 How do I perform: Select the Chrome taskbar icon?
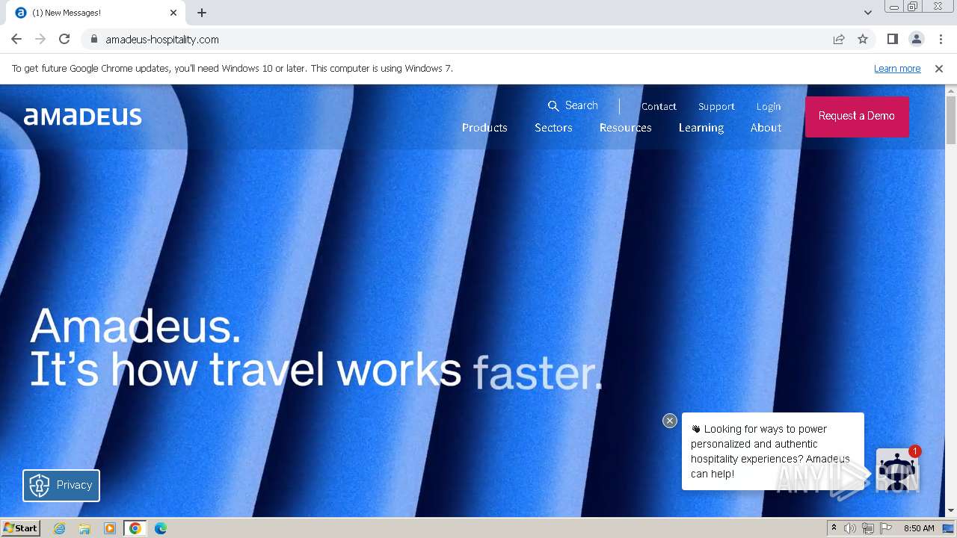coord(135,528)
